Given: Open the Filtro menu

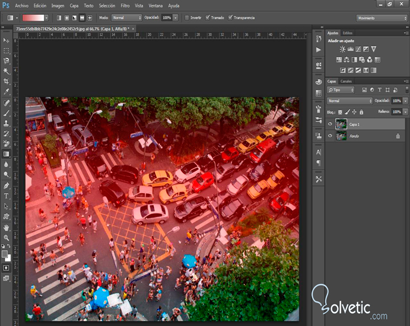Looking at the screenshot, I should (125, 6).
